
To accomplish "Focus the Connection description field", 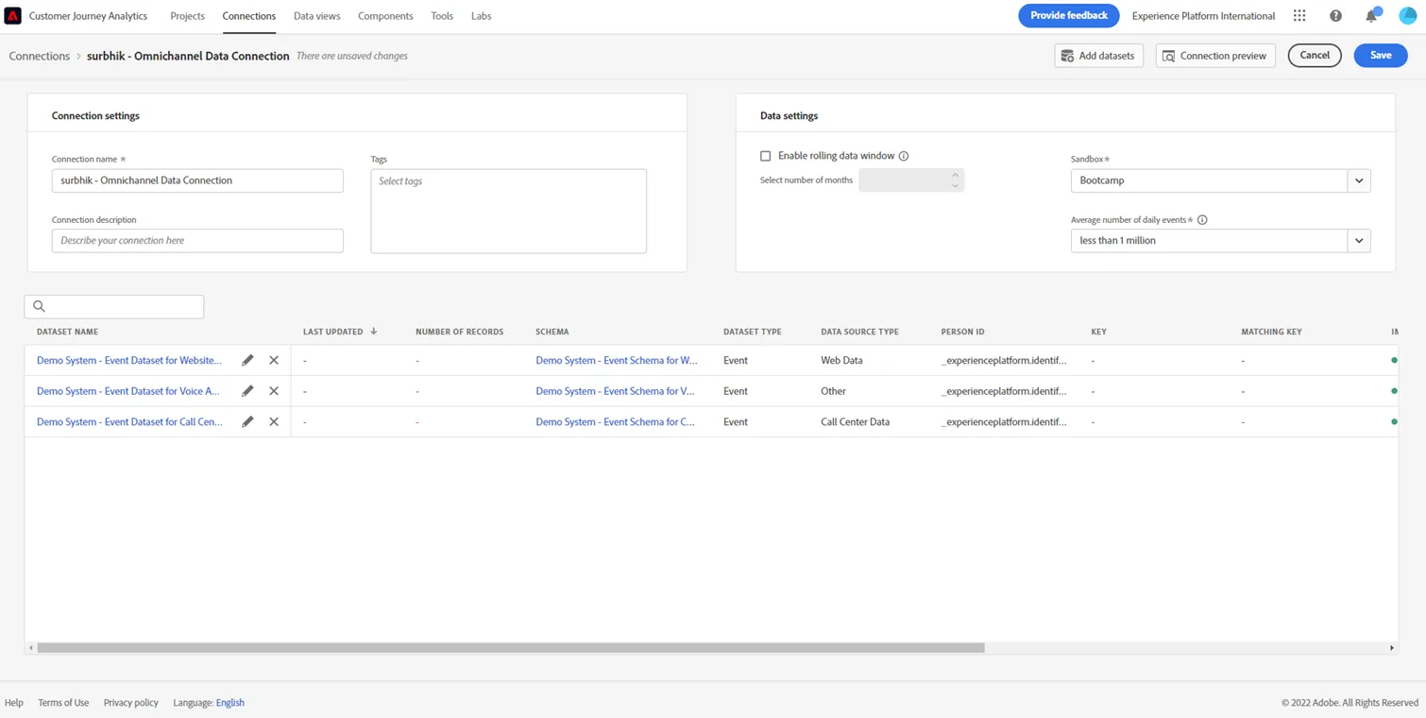I will (197, 241).
